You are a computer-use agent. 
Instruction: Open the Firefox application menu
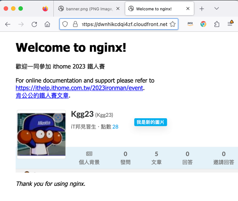coord(230,24)
